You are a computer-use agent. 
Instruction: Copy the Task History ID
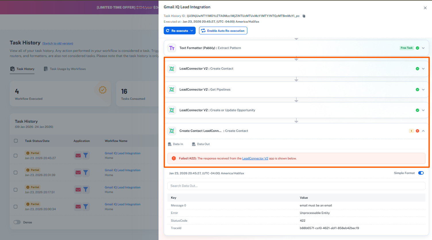click(x=304, y=16)
